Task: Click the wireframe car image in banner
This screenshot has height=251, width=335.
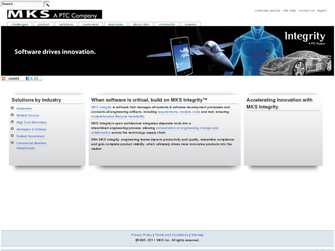Action: pyautogui.click(x=296, y=63)
